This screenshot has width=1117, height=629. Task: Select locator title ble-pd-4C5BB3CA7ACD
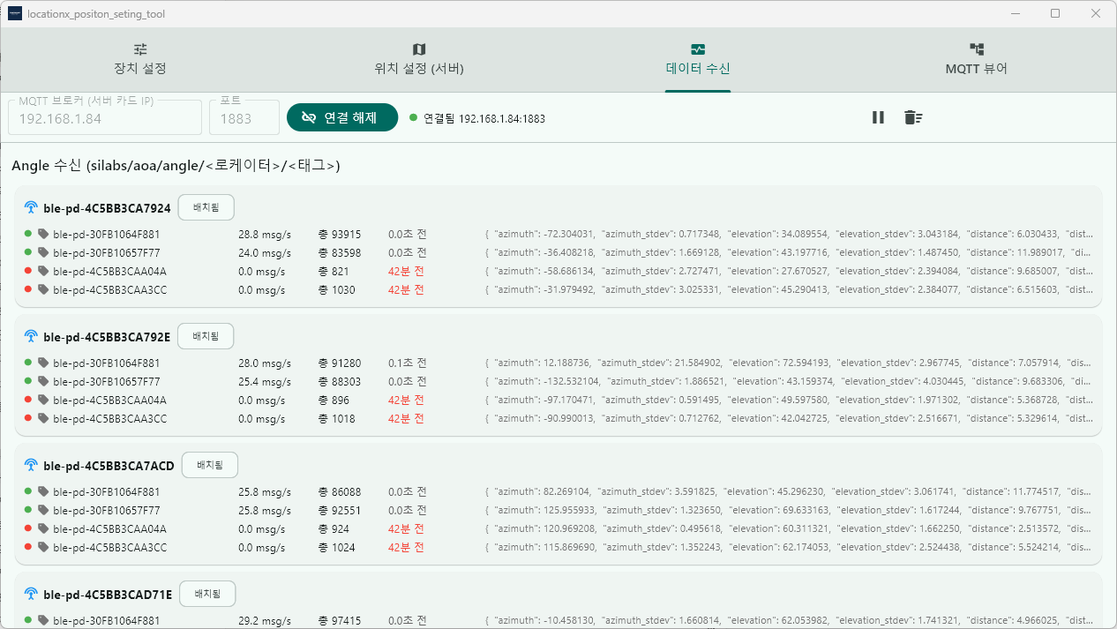pos(109,466)
